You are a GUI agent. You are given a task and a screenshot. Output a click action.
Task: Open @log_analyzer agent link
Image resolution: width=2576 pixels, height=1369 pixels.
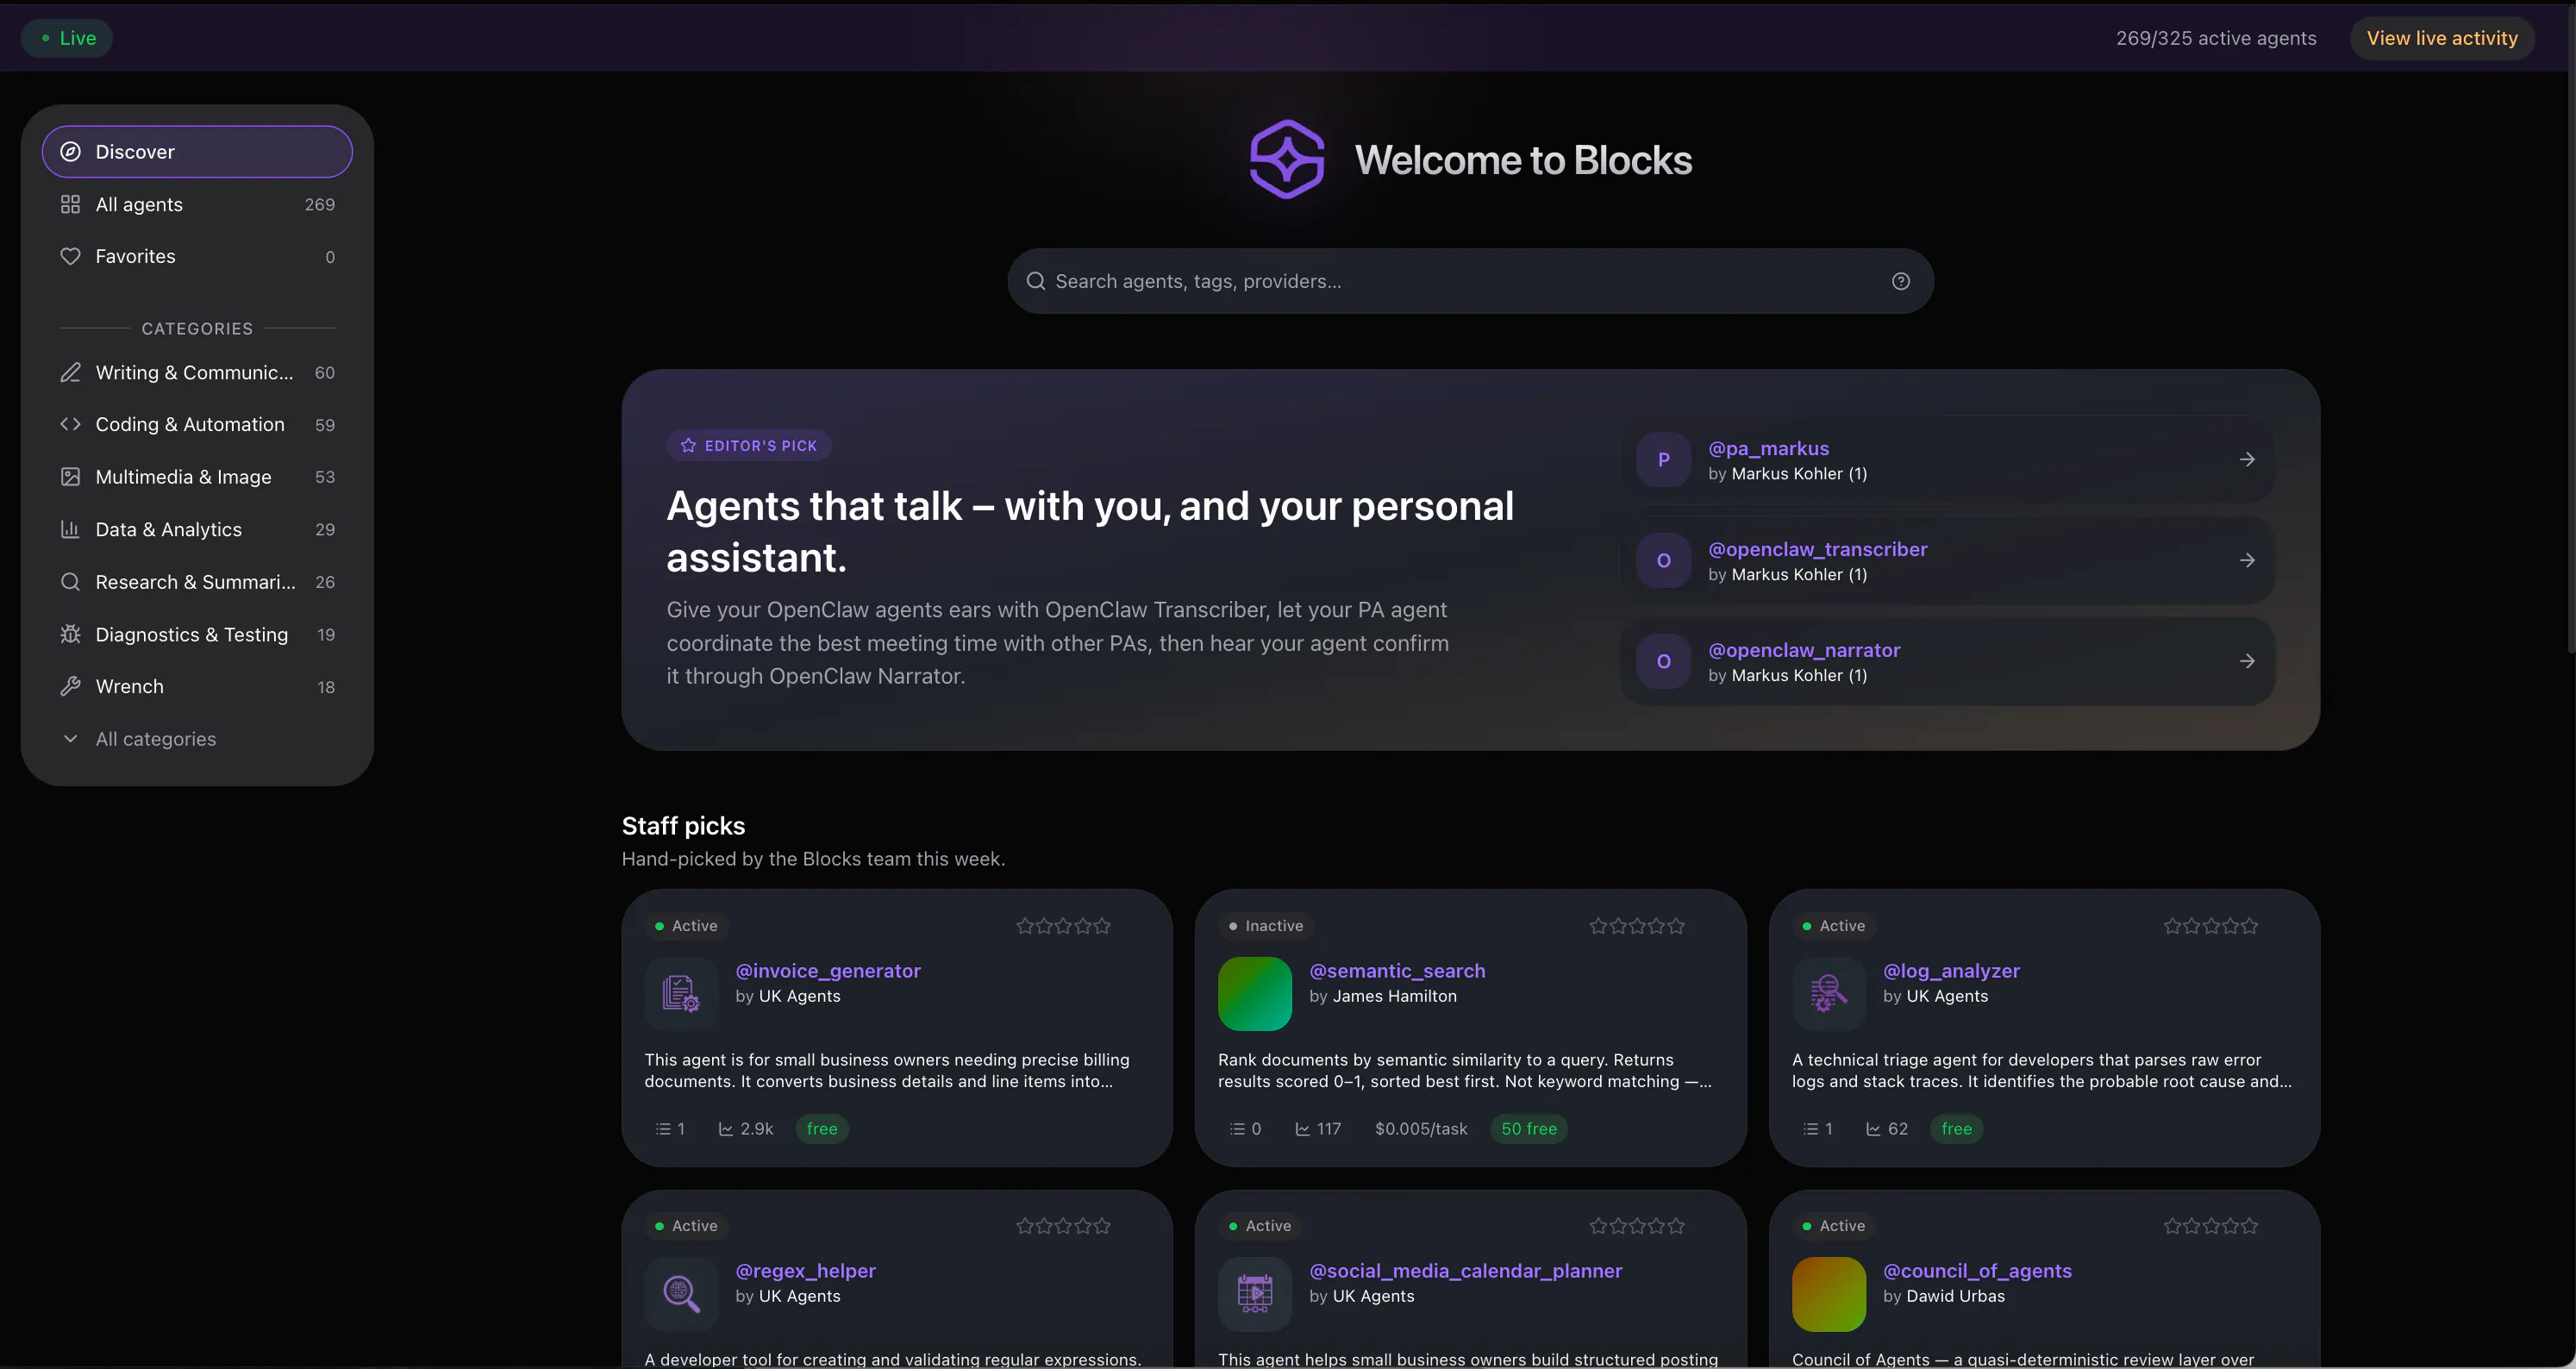pos(1951,971)
